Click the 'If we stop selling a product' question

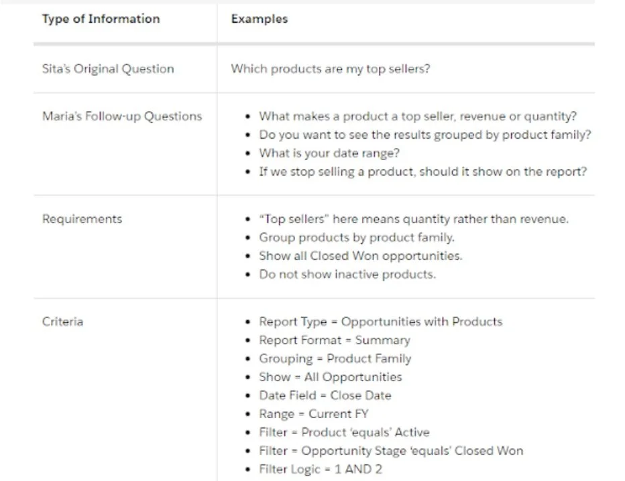422,171
